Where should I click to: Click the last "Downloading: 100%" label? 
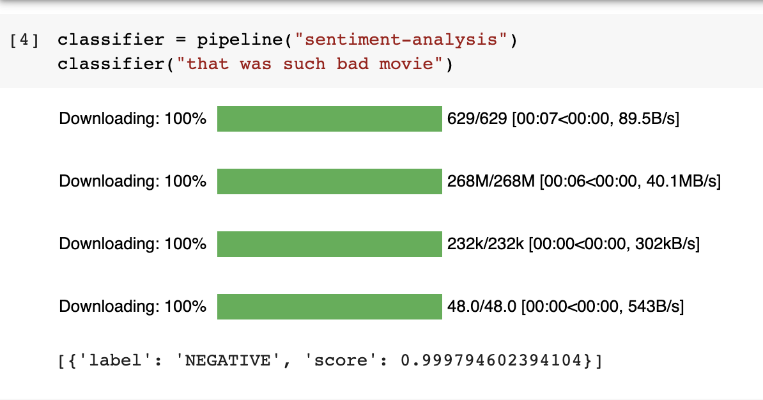132,307
